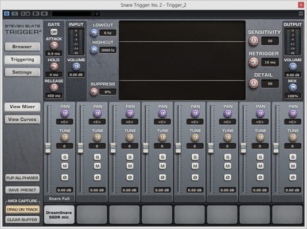Click the Lowcut knob

point(94,33)
